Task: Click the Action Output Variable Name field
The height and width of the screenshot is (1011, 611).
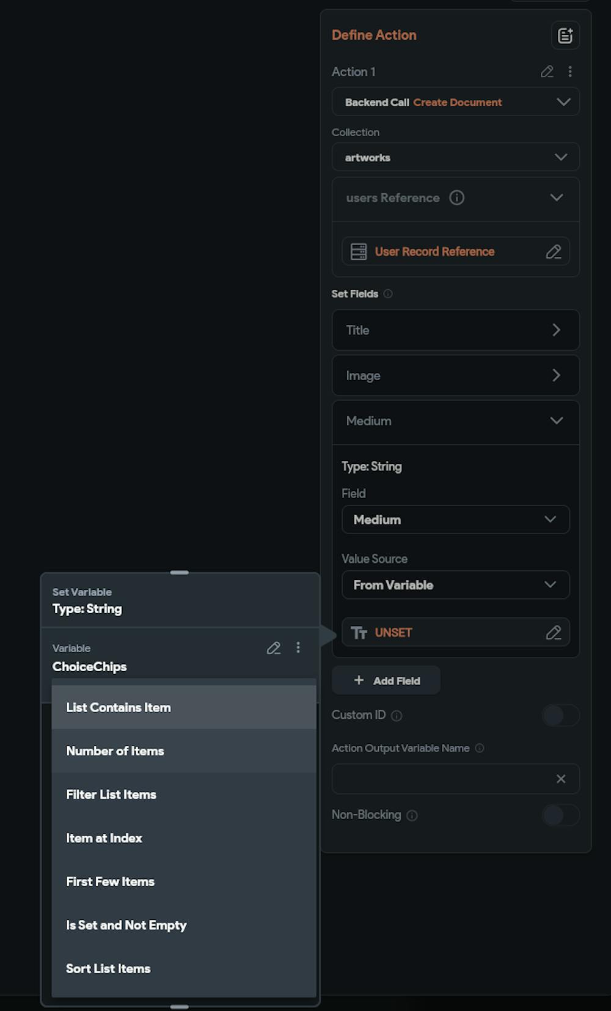Action: click(x=440, y=779)
